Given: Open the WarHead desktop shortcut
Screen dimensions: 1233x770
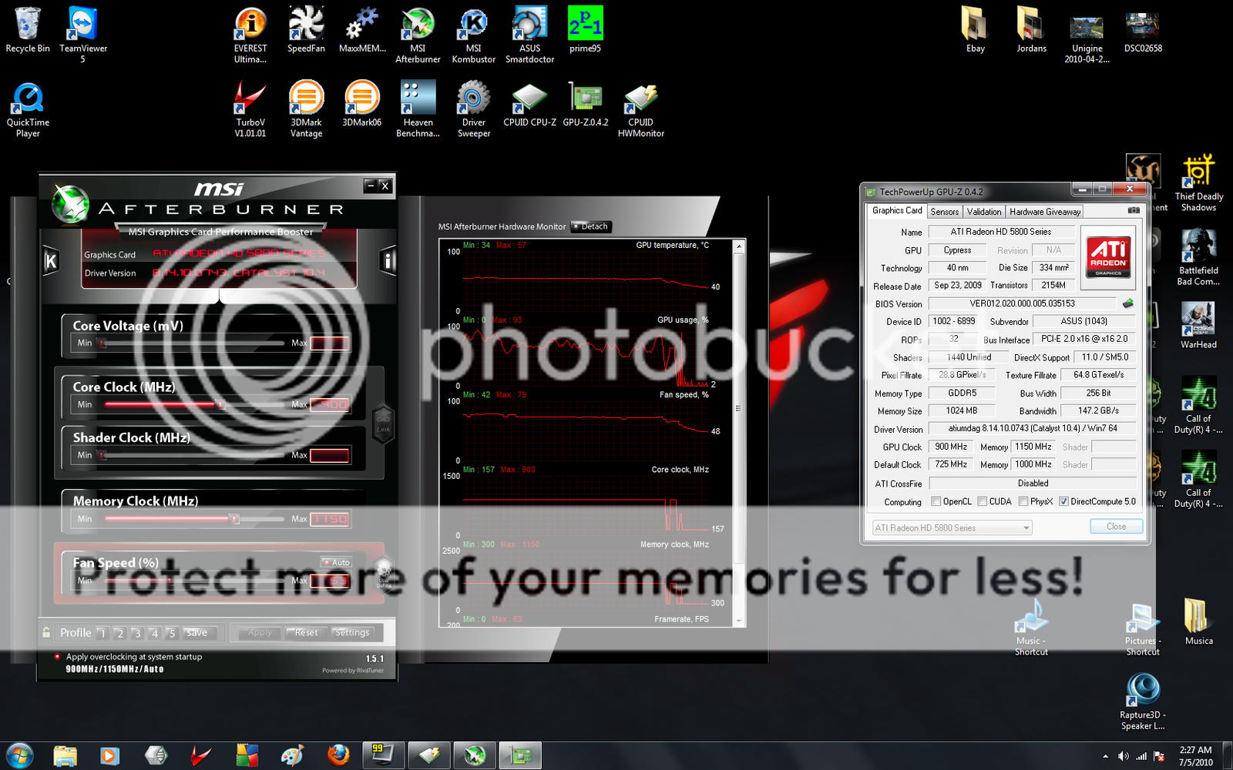Looking at the screenshot, I should click(1198, 325).
